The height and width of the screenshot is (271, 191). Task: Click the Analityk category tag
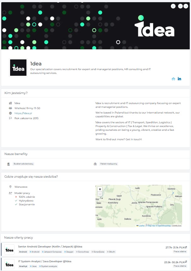point(23,266)
